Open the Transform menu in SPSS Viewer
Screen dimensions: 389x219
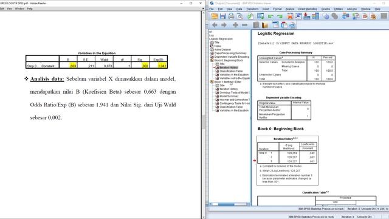click(x=252, y=9)
